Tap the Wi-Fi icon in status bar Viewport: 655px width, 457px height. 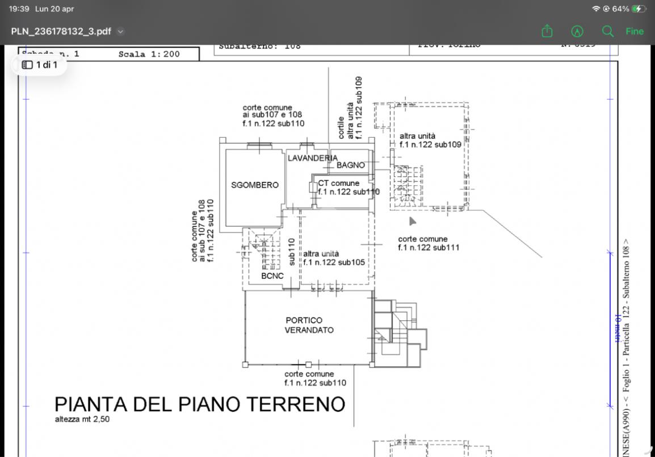[595, 9]
